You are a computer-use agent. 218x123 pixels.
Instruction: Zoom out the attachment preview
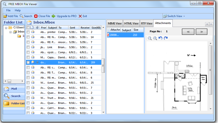tap(150, 38)
